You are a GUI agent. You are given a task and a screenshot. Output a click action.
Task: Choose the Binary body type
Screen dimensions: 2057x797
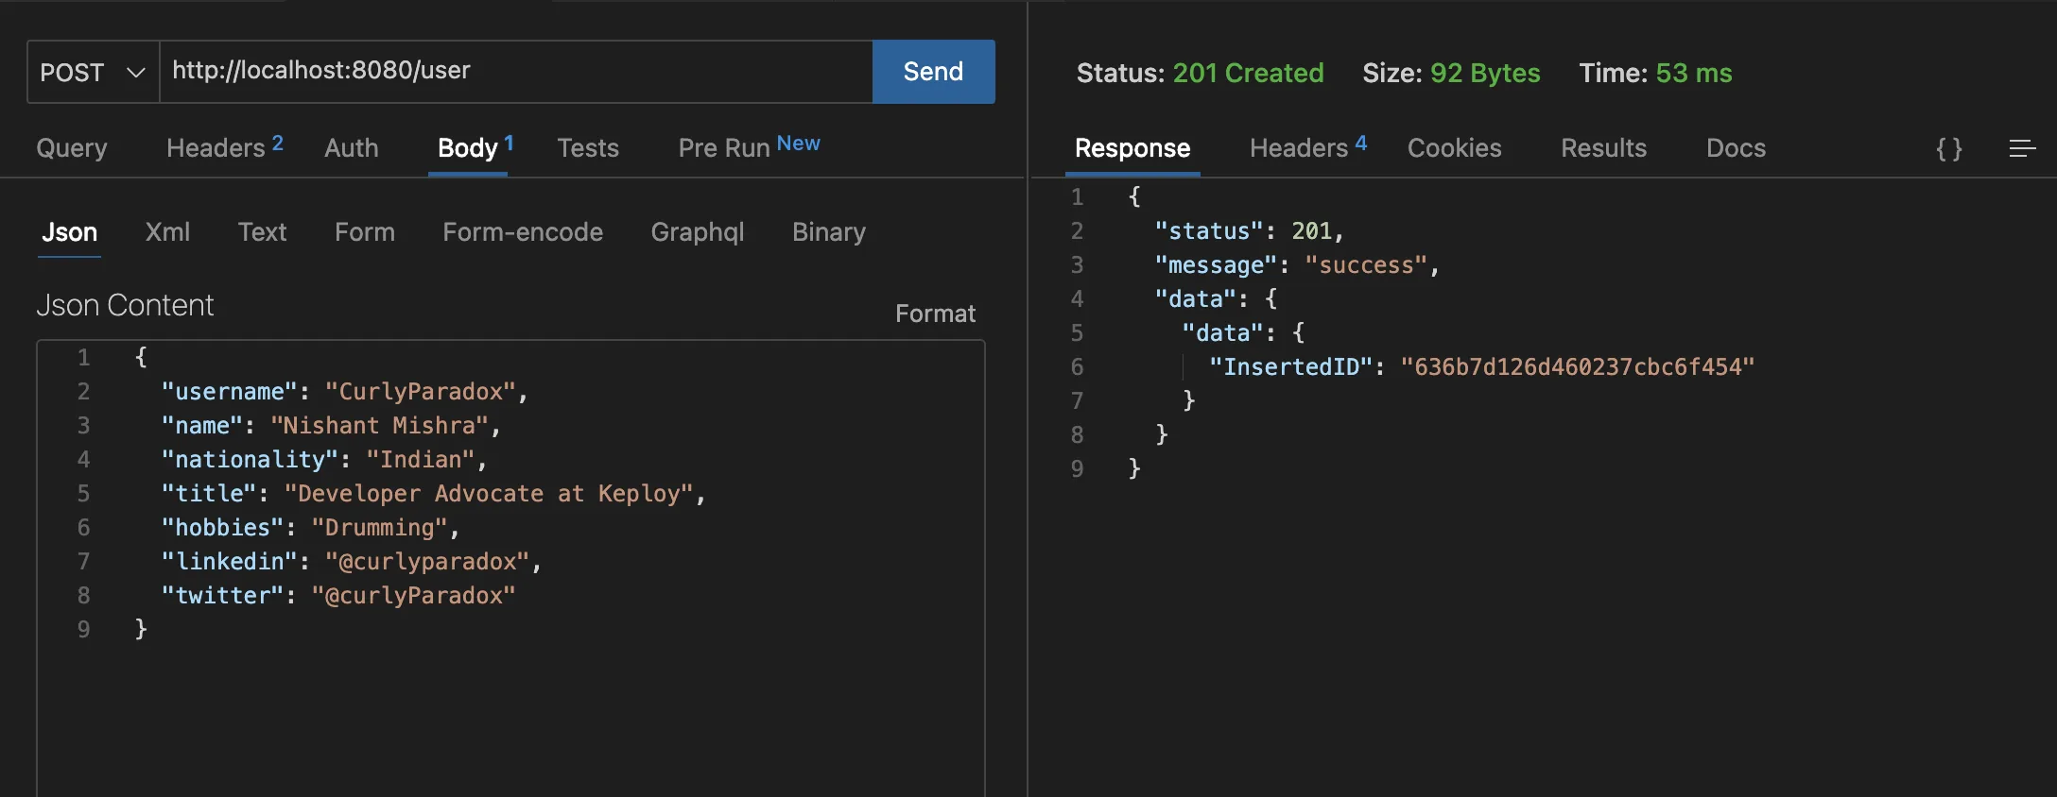click(x=829, y=232)
